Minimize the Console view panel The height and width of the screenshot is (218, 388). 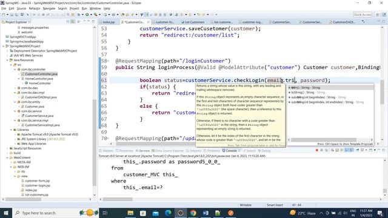click(x=379, y=150)
